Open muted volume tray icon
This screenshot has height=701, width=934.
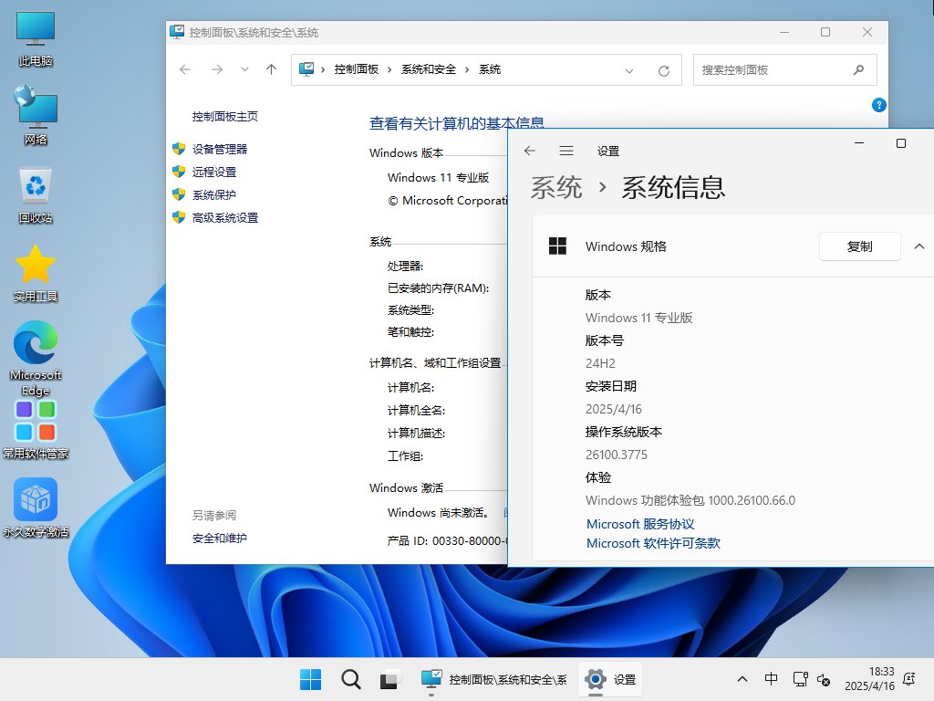pyautogui.click(x=824, y=679)
